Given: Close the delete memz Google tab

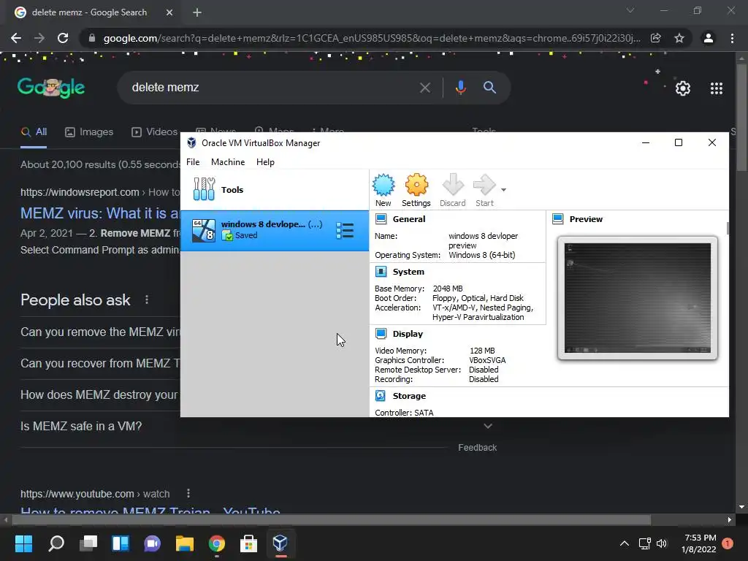Looking at the screenshot, I should 169,12.
